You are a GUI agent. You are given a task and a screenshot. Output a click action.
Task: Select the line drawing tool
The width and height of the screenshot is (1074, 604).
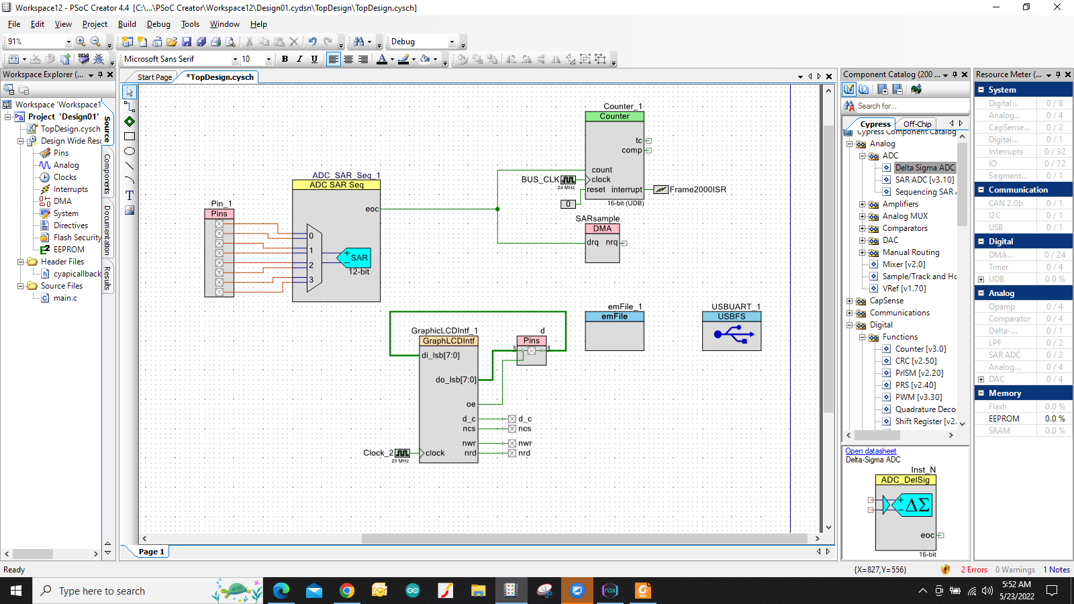(130, 166)
